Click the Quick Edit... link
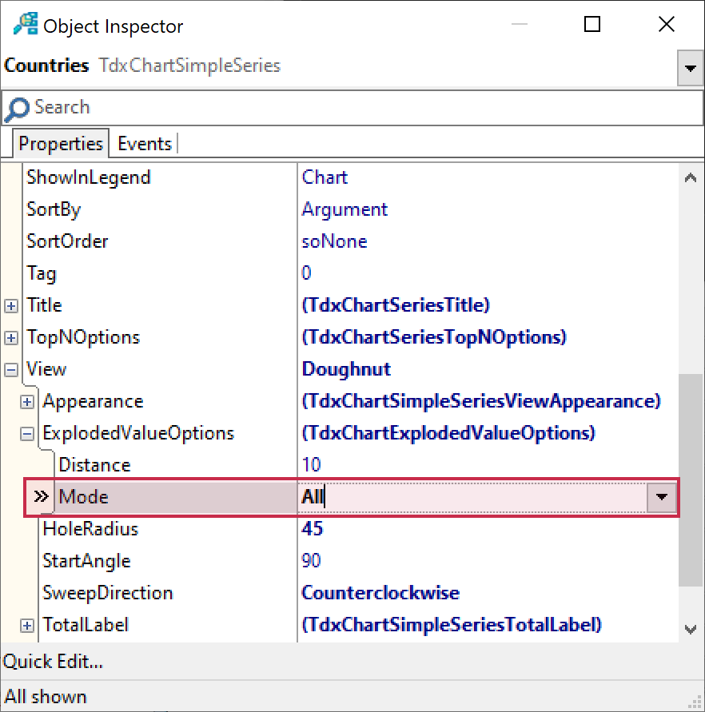 (x=54, y=662)
